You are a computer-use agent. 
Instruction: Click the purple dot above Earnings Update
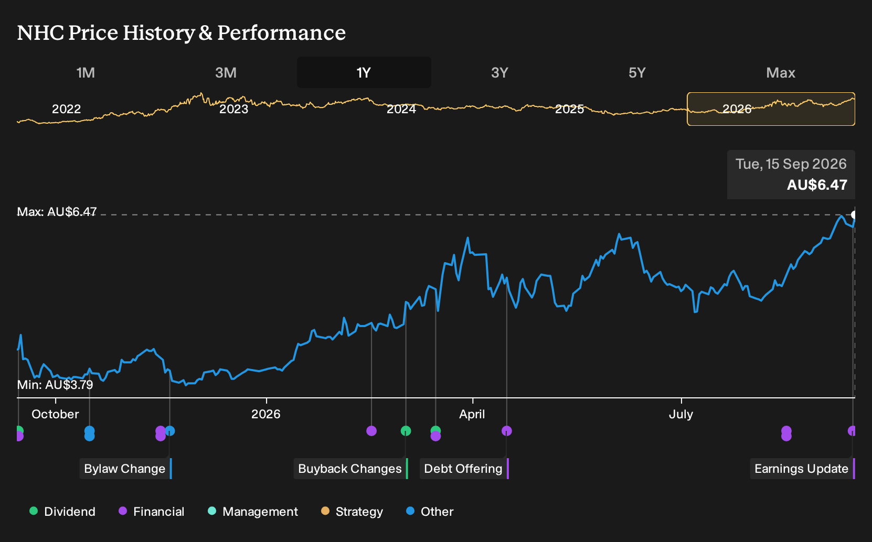point(852,431)
